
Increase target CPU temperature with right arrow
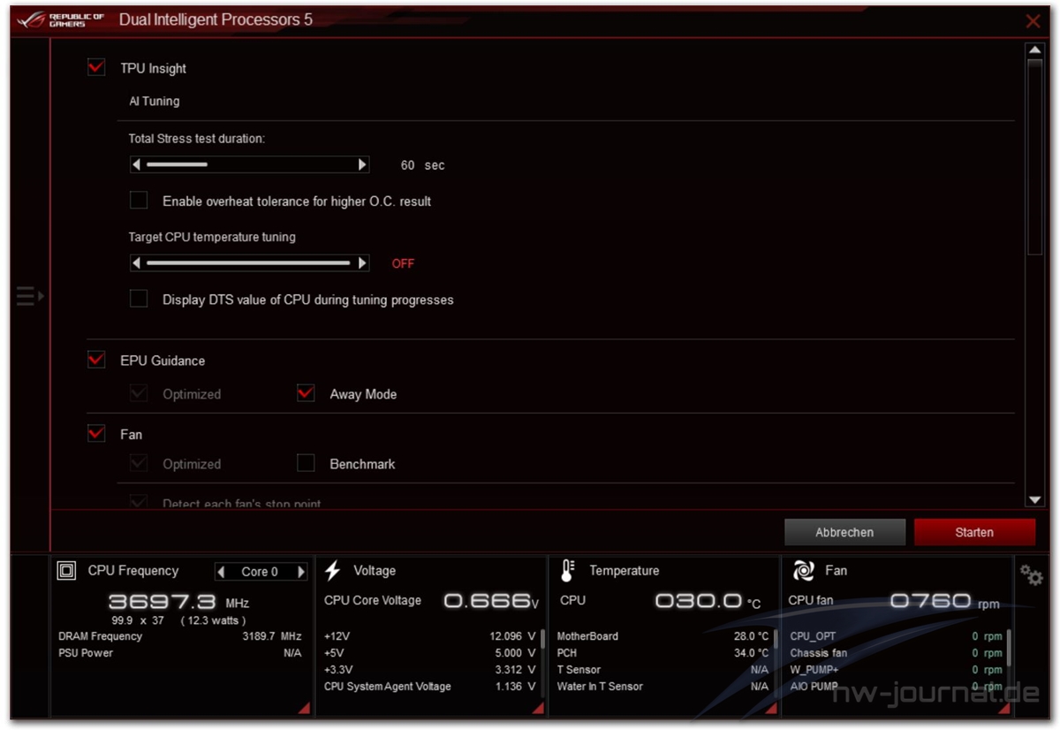tap(362, 262)
